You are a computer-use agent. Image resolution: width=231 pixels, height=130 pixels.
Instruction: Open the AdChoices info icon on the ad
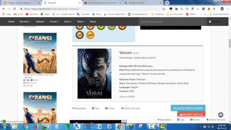[122, 121]
